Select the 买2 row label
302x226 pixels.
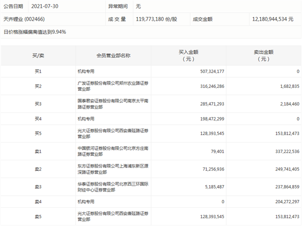click(38, 86)
